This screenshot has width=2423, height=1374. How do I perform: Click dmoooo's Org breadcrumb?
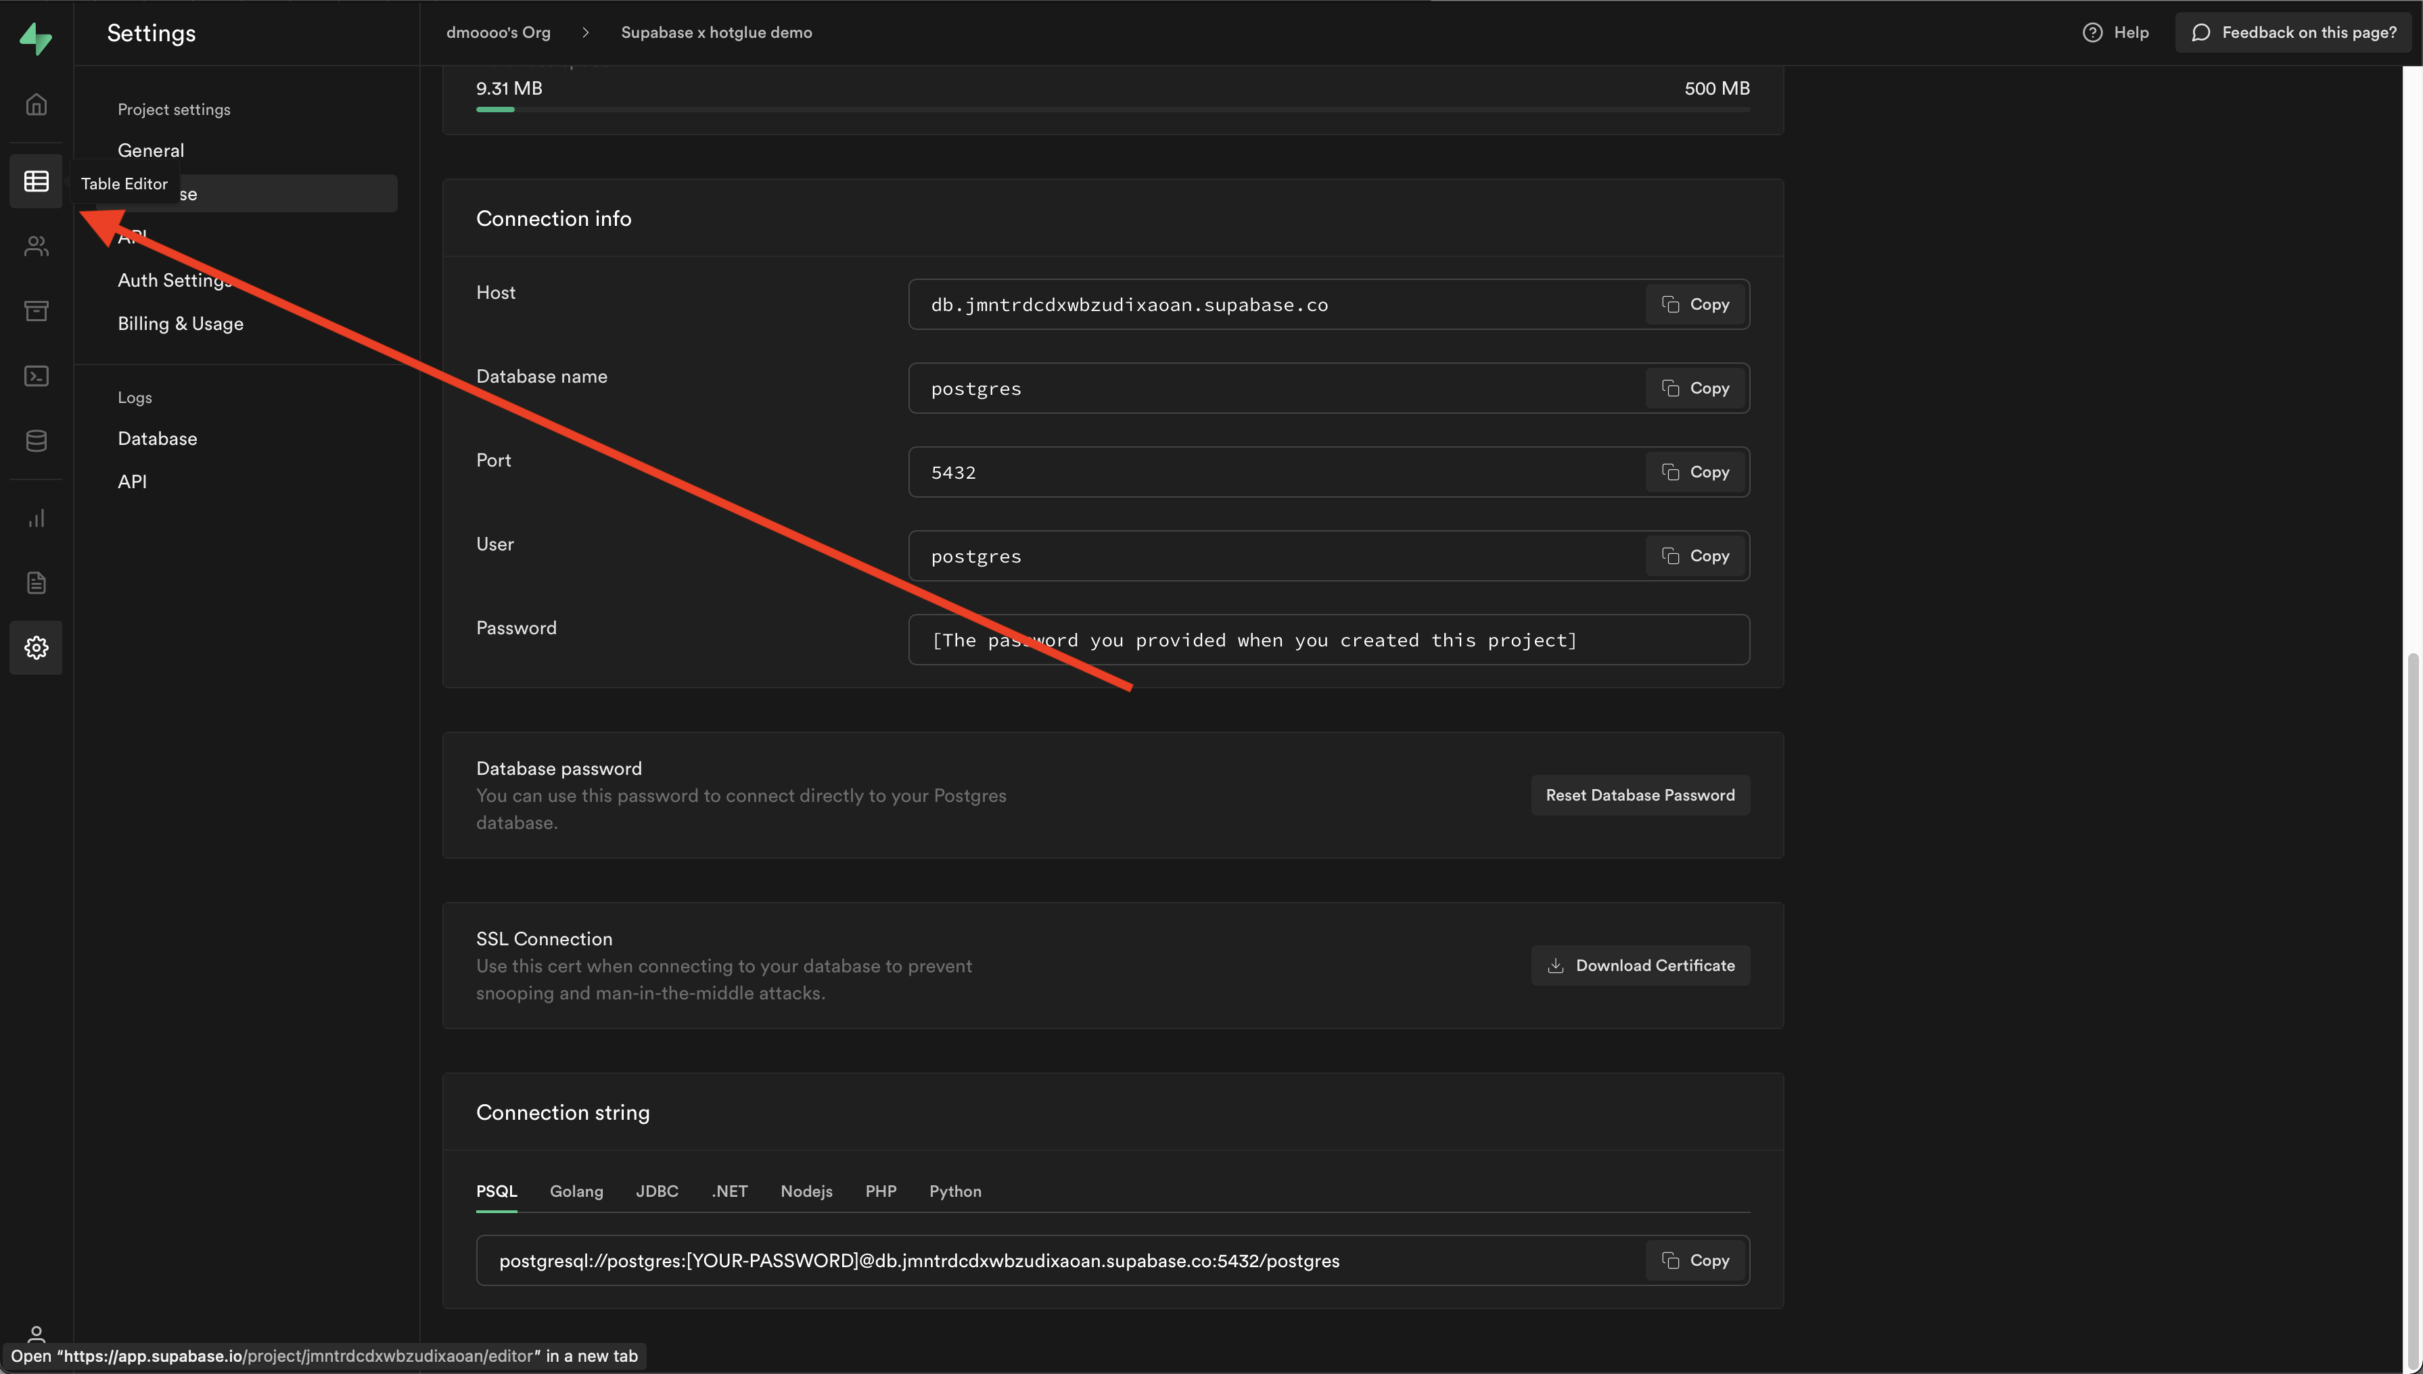(x=499, y=32)
